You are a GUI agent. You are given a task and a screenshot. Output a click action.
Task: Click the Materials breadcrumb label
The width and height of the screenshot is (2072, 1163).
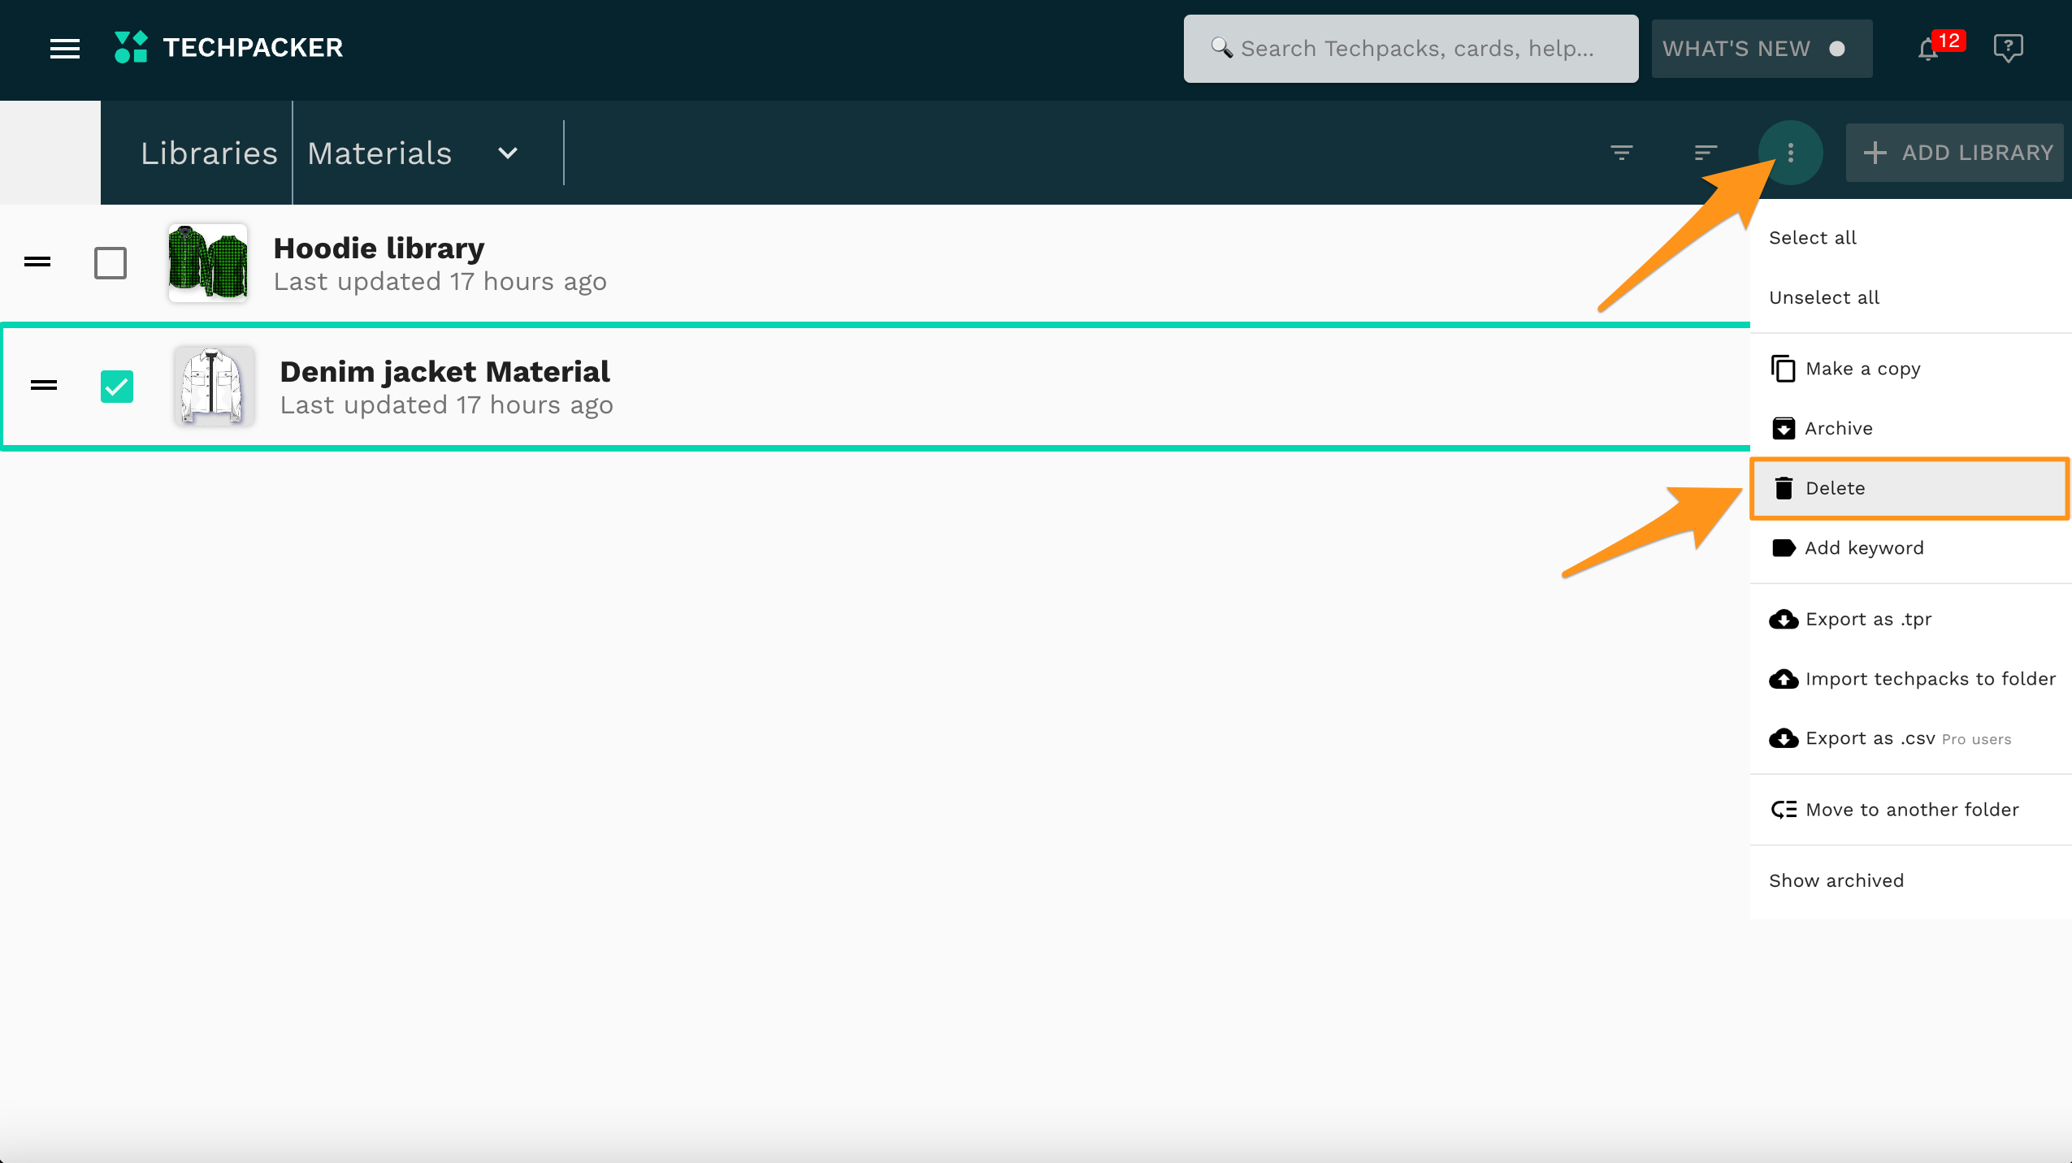379,153
